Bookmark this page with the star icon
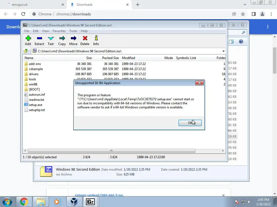277x207 pixels. (243, 14)
